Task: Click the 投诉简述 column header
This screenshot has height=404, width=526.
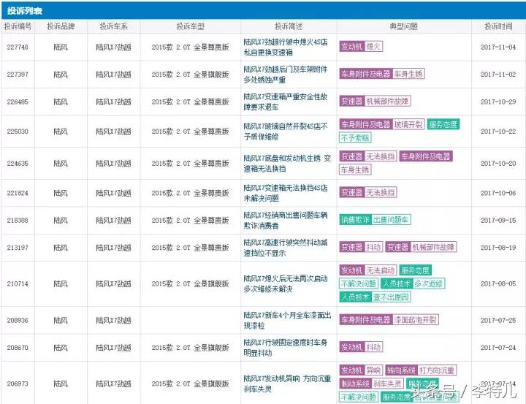Action: 289,26
